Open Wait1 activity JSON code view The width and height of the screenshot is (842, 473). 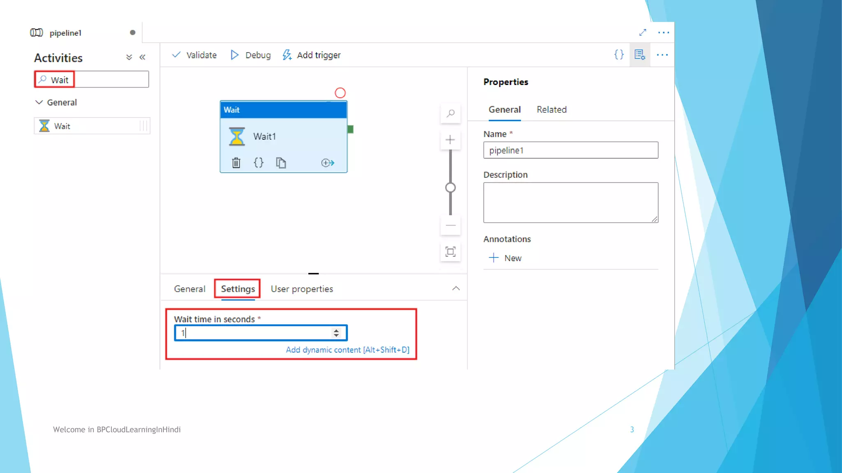pos(259,163)
